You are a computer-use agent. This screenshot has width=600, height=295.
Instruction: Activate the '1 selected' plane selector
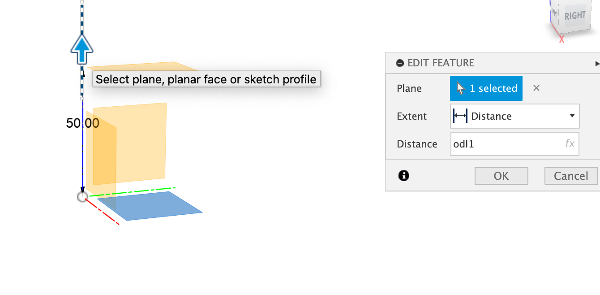click(x=486, y=88)
